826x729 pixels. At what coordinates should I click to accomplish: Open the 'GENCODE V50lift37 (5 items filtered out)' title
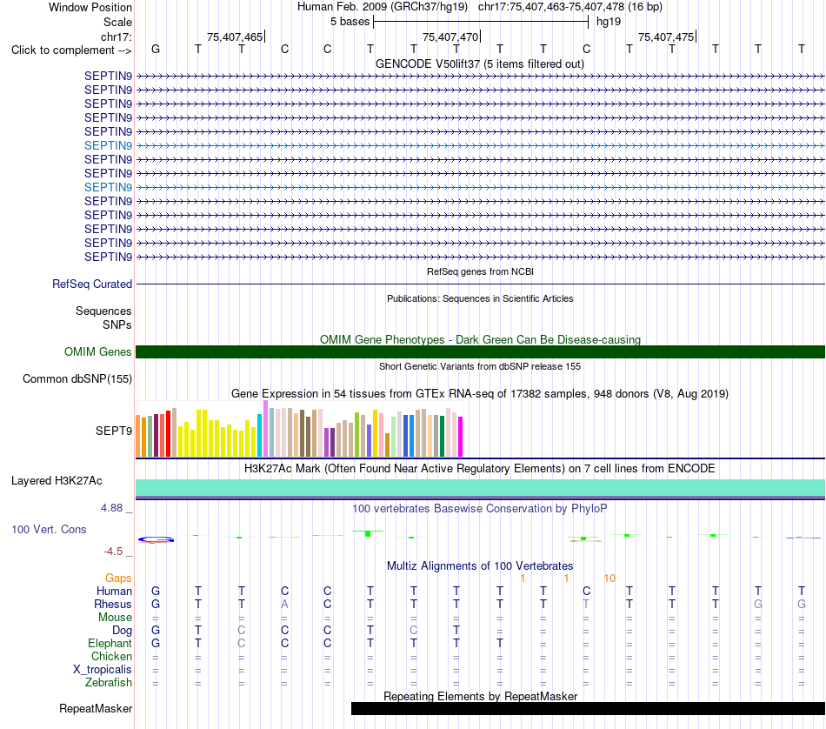(479, 64)
